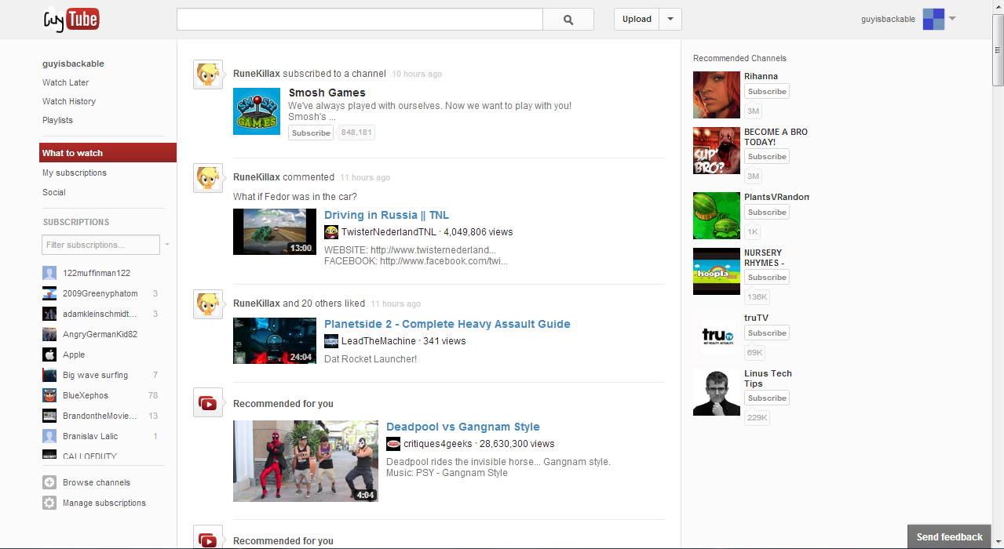Click guyisbackable username in the header
The image size is (1004, 549).
888,20
